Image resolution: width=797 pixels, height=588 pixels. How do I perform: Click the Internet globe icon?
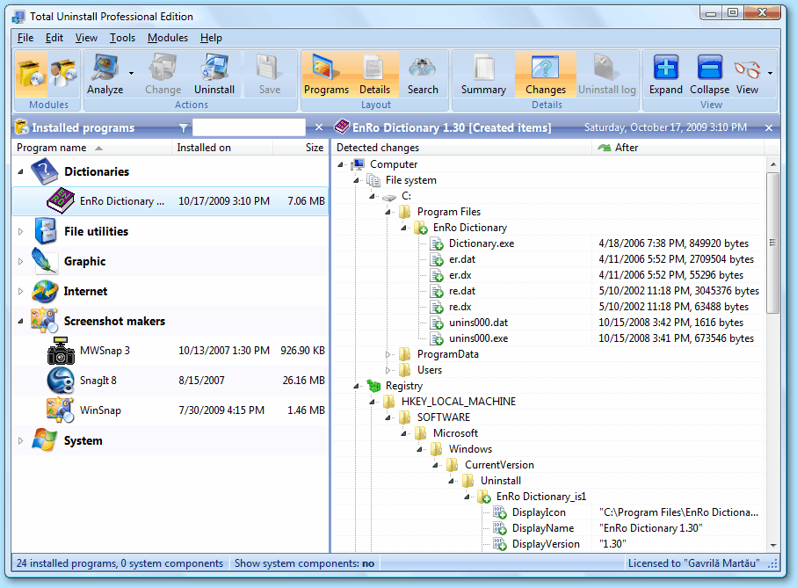point(45,291)
